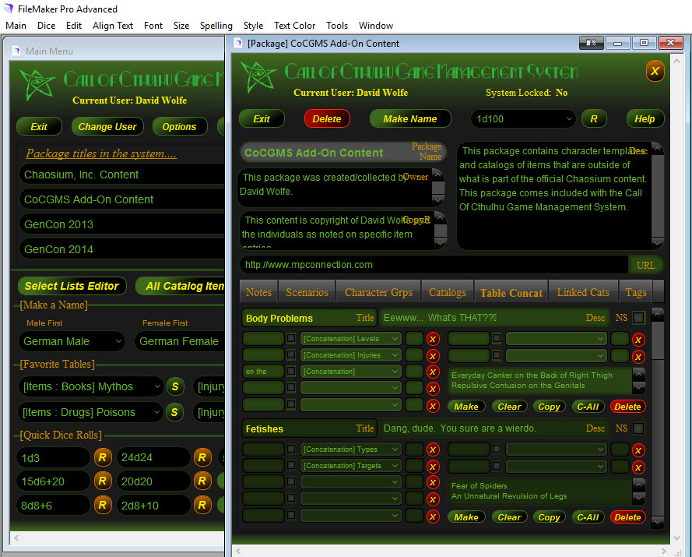Click the orange X close icon in package header

tap(655, 72)
